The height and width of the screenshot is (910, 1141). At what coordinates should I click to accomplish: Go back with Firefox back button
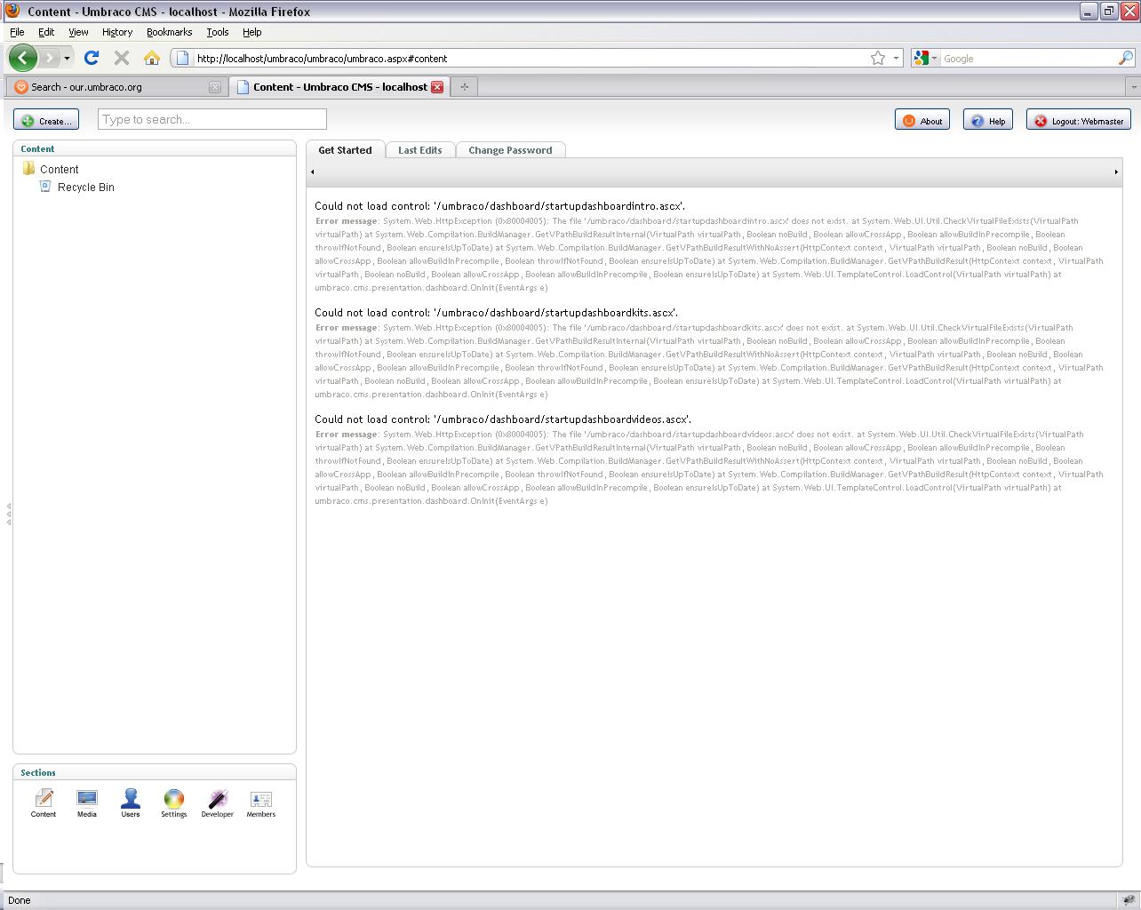point(23,58)
